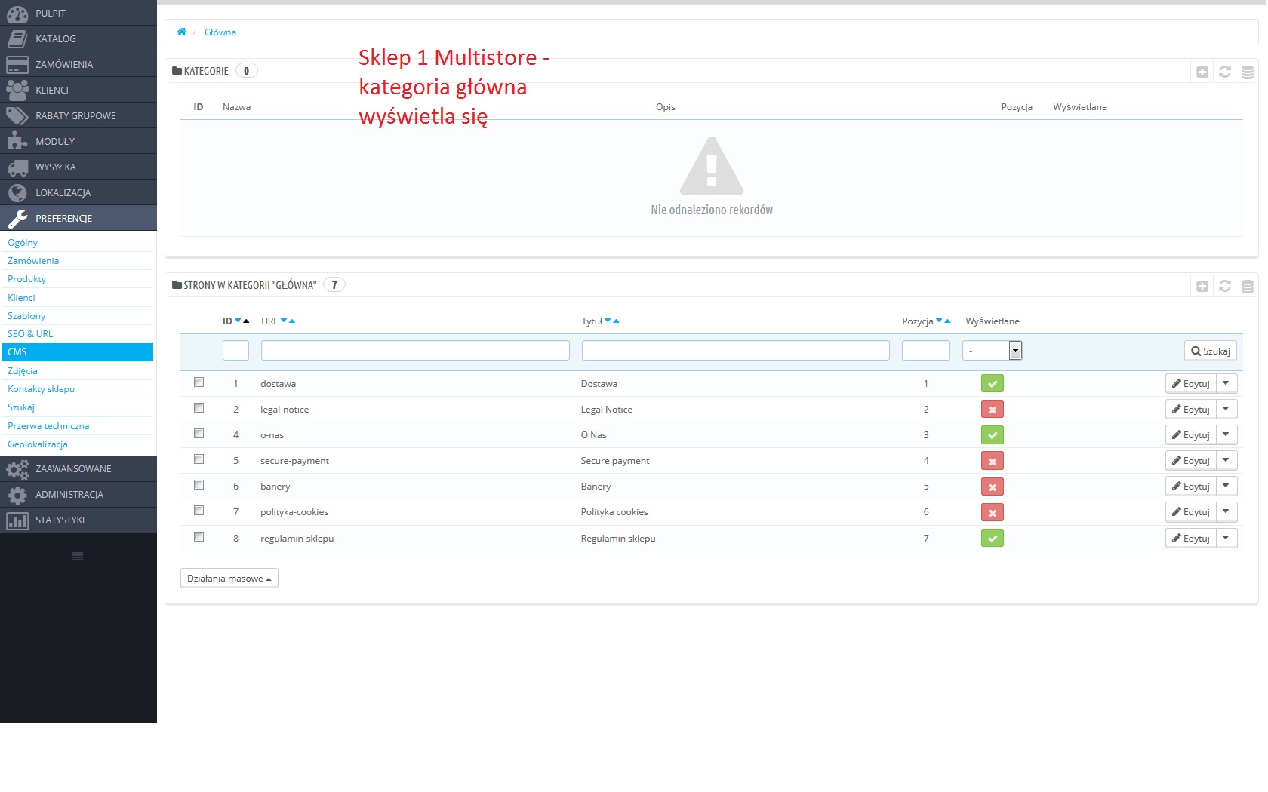The width and height of the screenshot is (1268, 792).
Task: Click Szukaj search button
Action: click(1211, 351)
